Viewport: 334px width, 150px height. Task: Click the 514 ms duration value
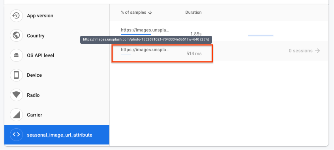tap(194, 54)
